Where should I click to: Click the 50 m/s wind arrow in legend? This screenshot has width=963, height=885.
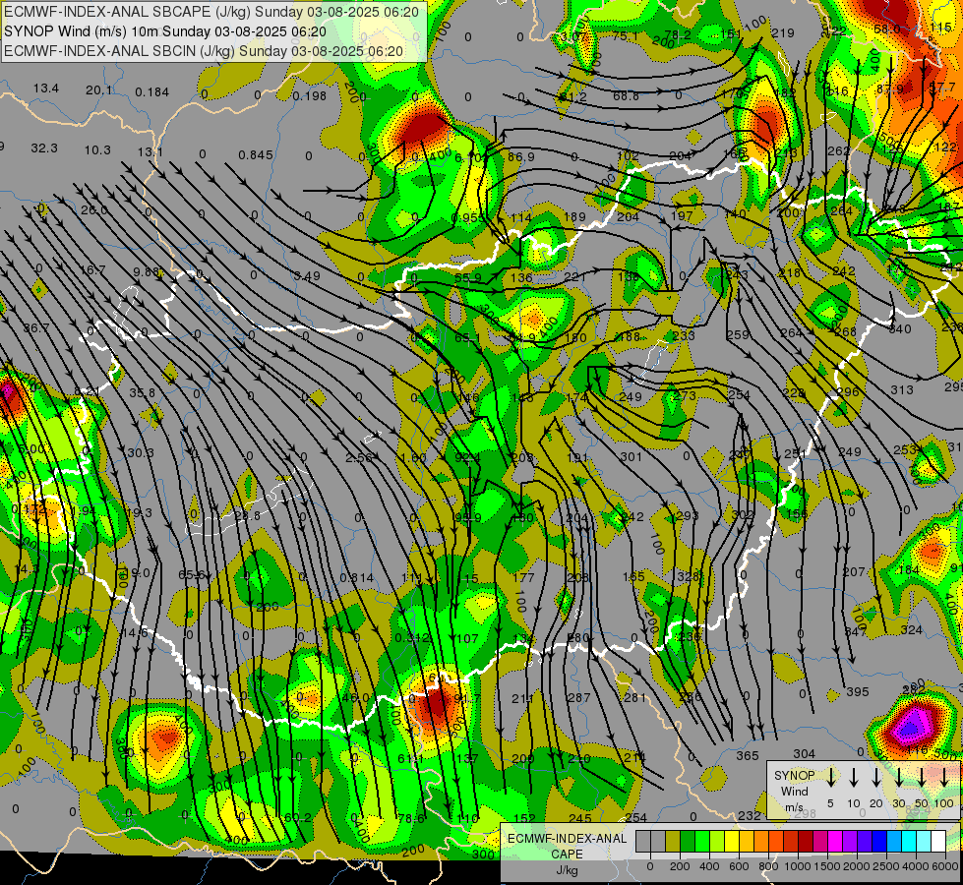(x=922, y=778)
